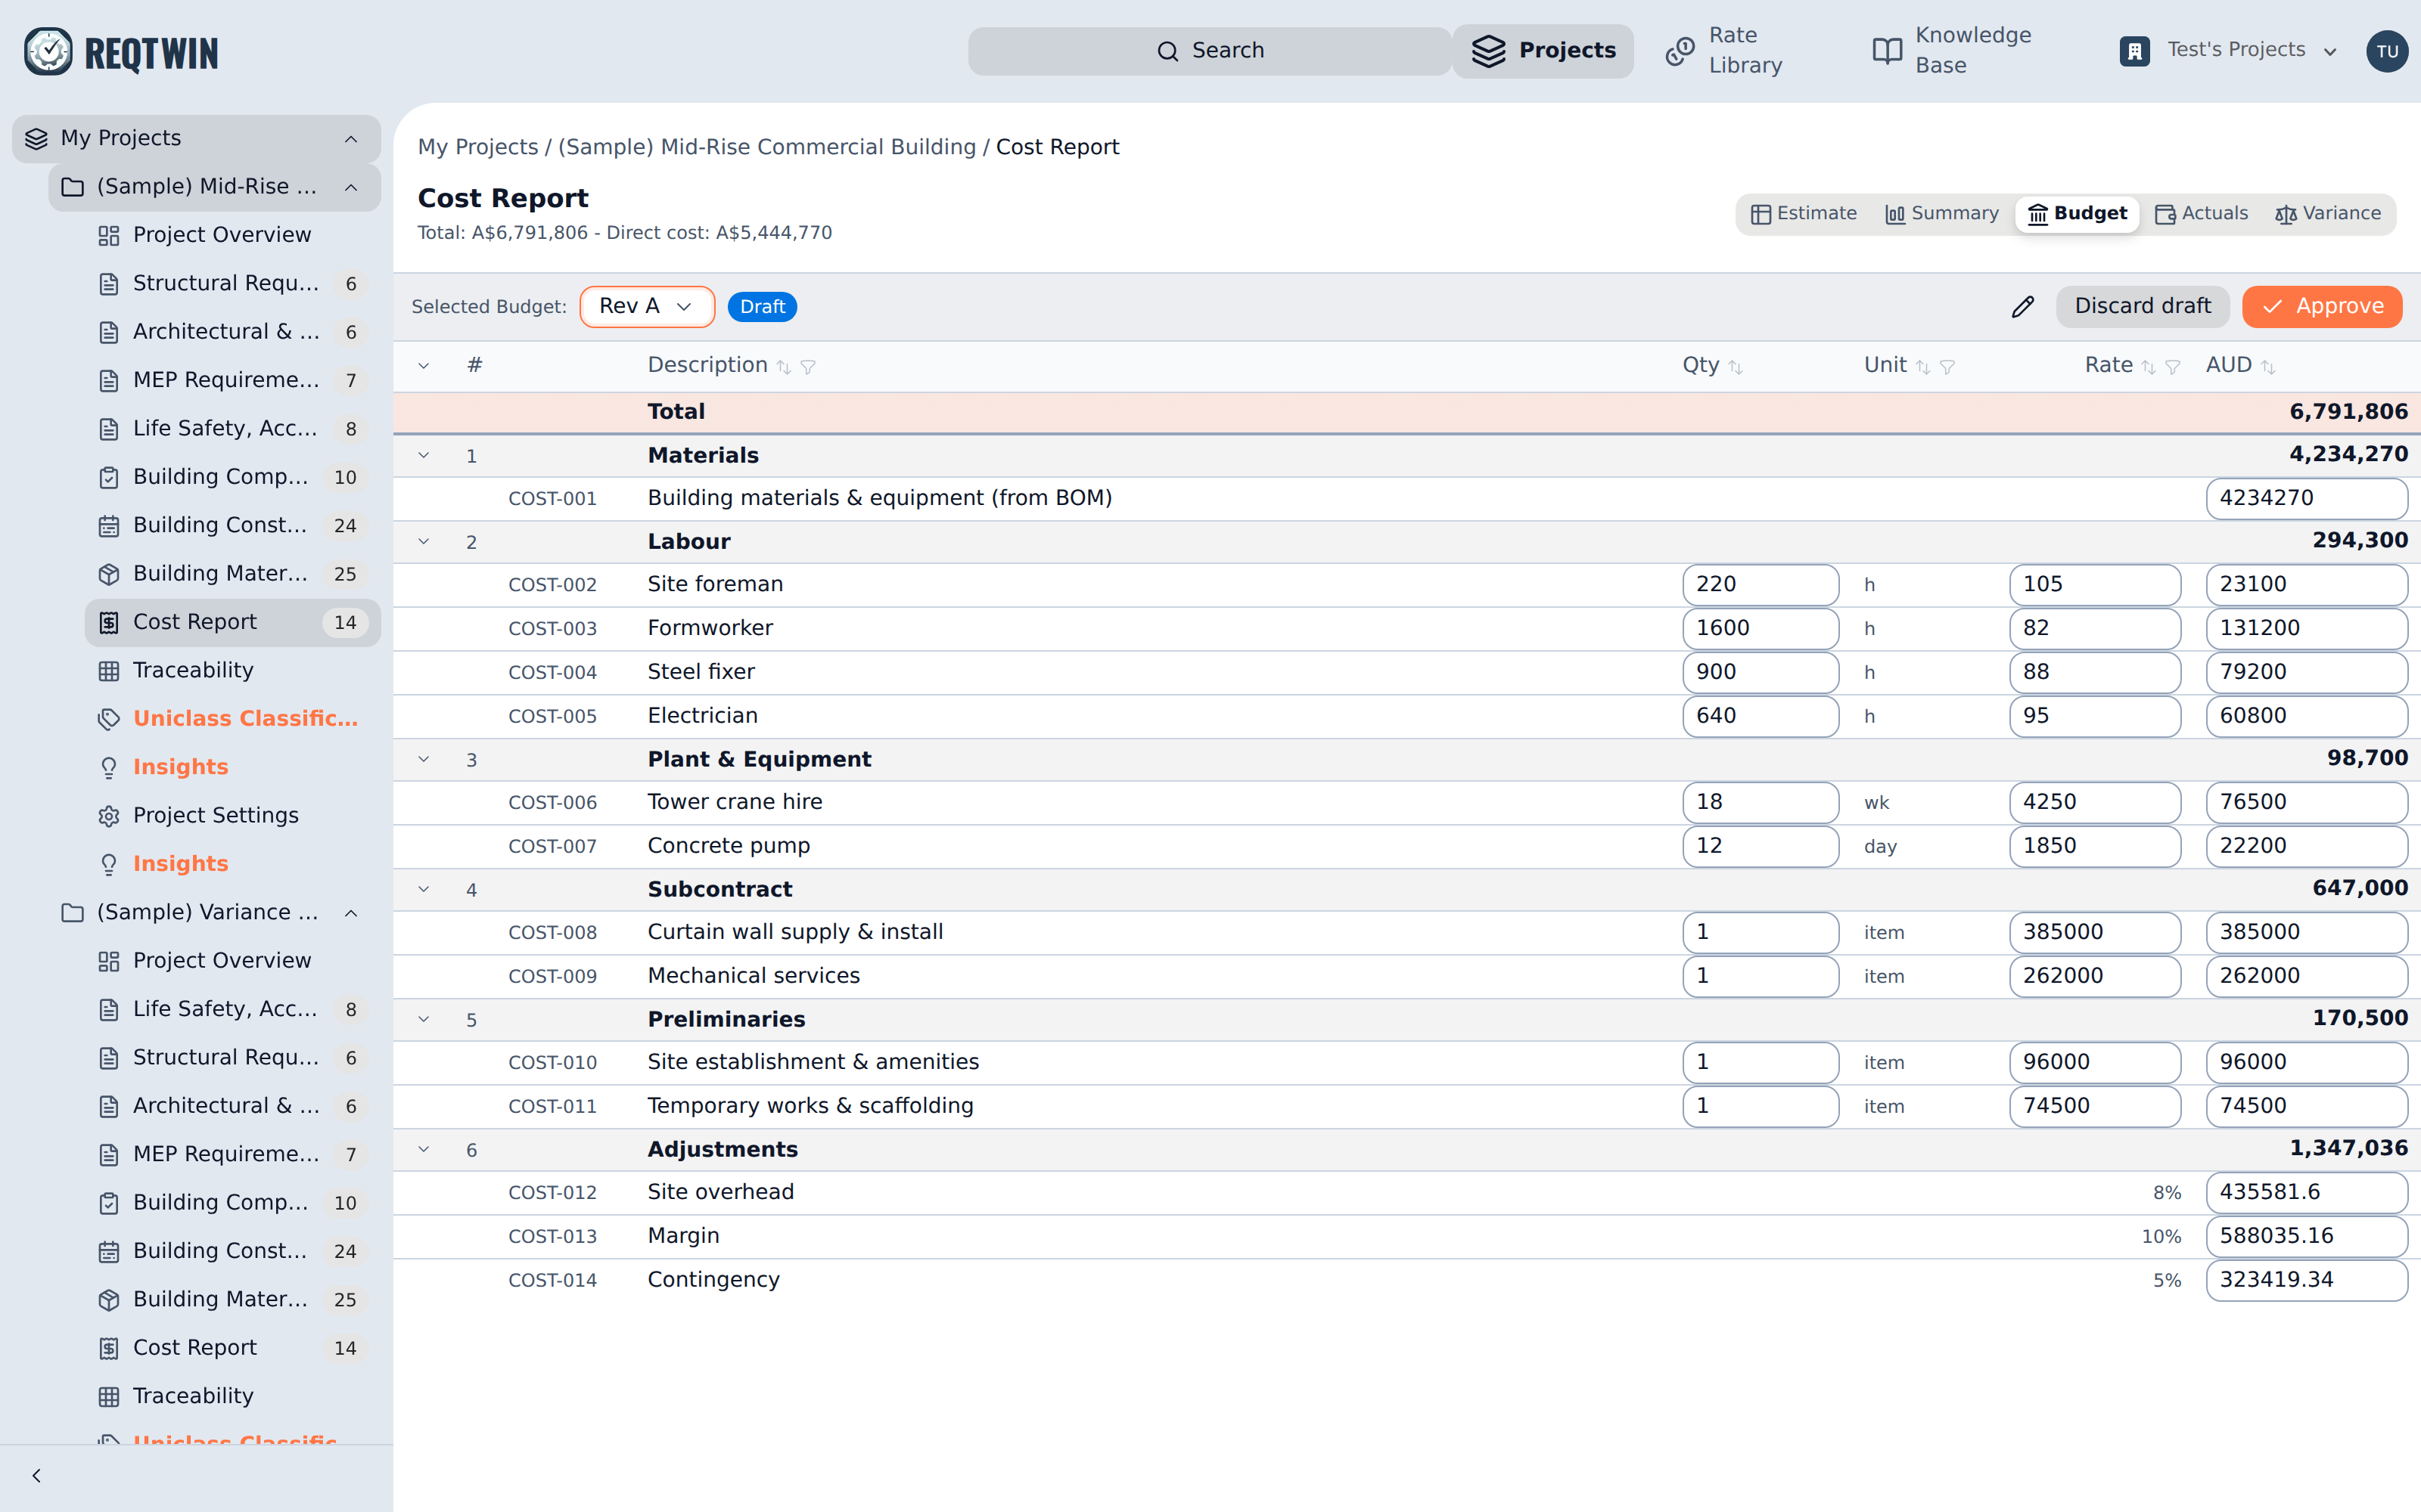
Task: Switch to the Summary tab
Action: (x=1942, y=214)
